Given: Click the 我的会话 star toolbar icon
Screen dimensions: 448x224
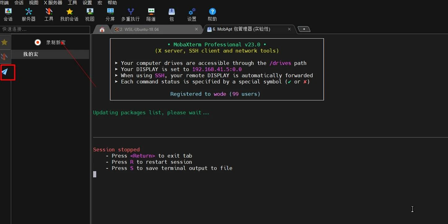Looking at the screenshot, I should tap(69, 15).
